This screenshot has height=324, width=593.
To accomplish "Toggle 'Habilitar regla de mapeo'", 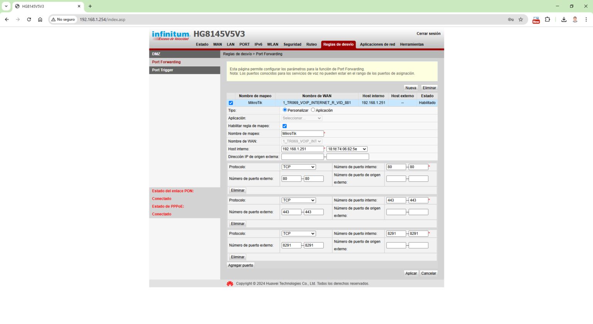I will 285,126.
